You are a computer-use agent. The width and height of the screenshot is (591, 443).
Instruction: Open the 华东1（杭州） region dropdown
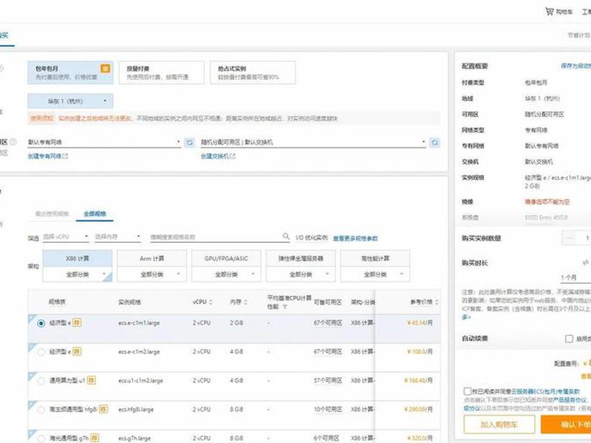(x=70, y=101)
